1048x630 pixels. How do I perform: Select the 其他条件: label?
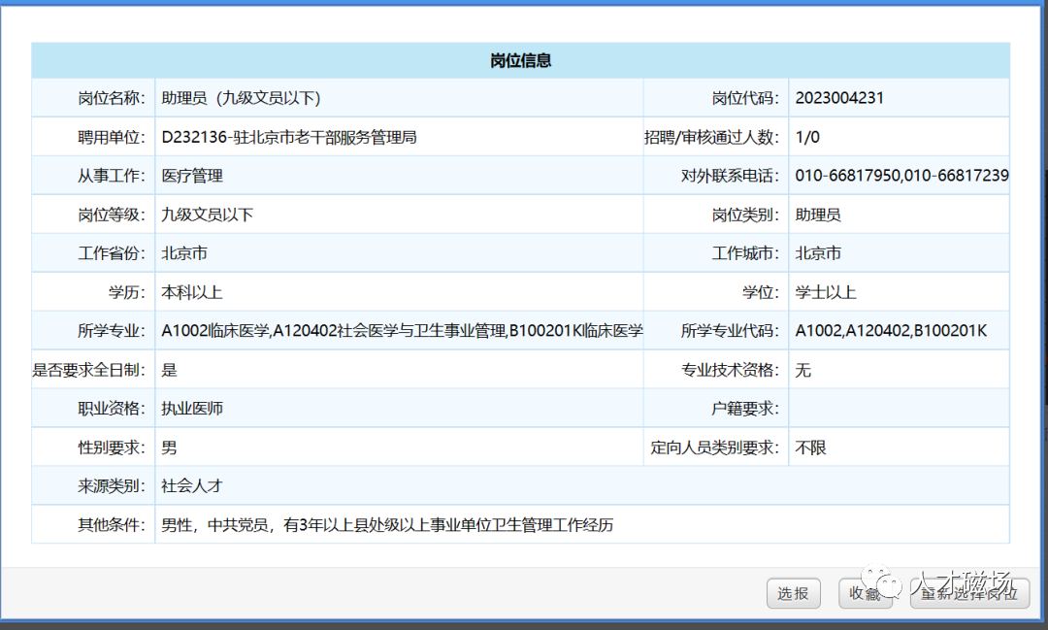[x=112, y=525]
